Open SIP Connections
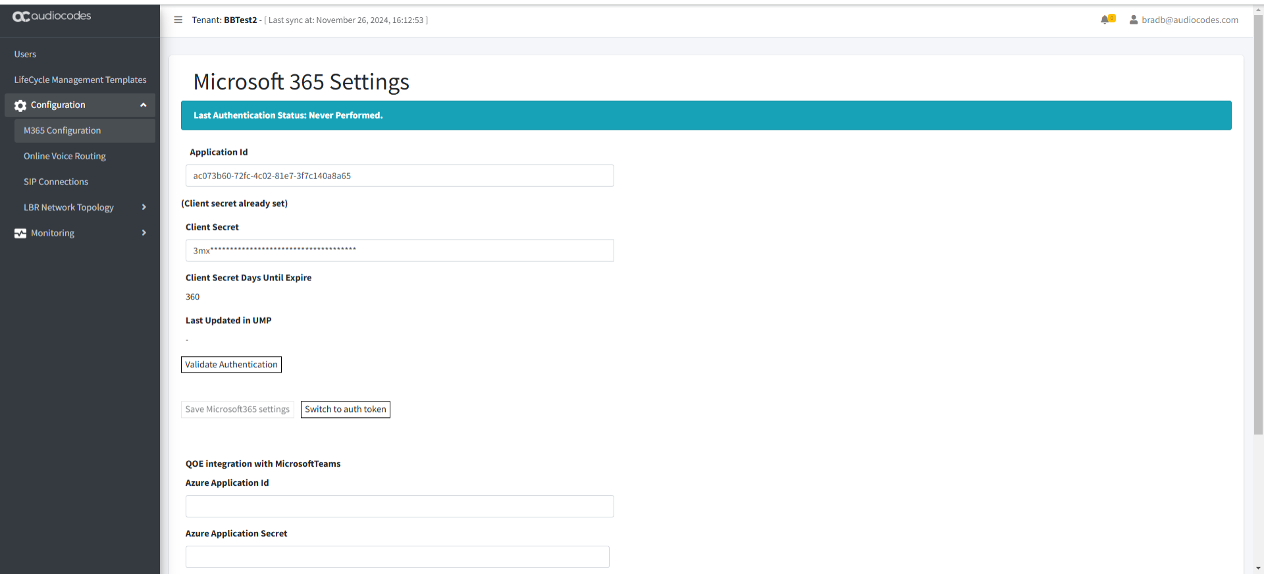This screenshot has width=1264, height=574. click(56, 182)
